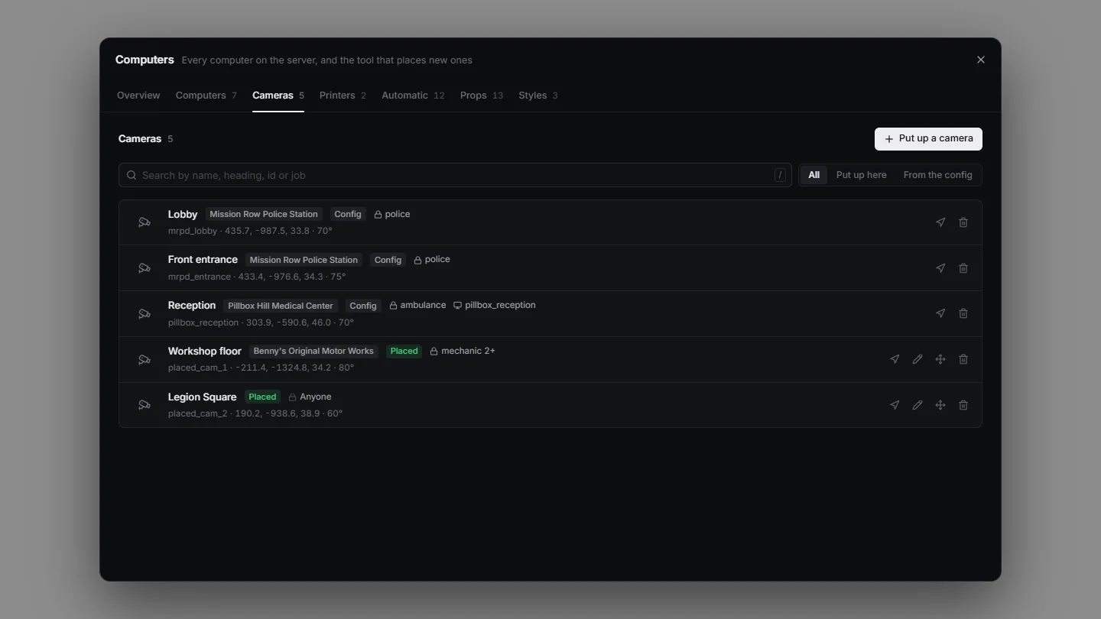
Task: Click the Put up a camera button
Action: [928, 139]
